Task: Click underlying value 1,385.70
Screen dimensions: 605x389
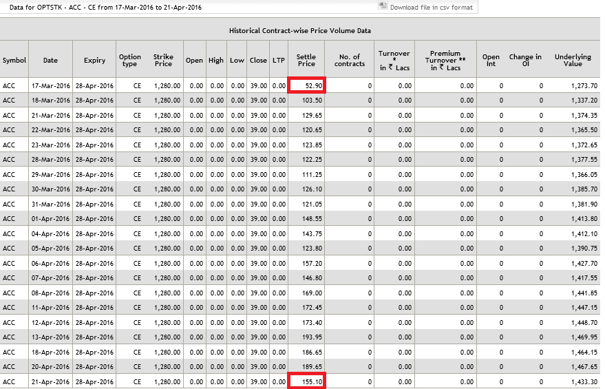Action: pos(584,189)
